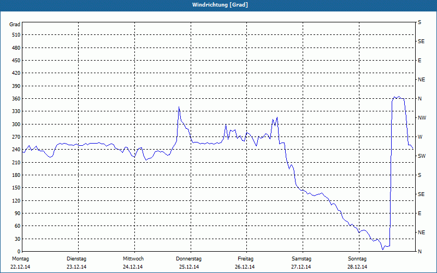Select the Sonntag day label

[357, 259]
